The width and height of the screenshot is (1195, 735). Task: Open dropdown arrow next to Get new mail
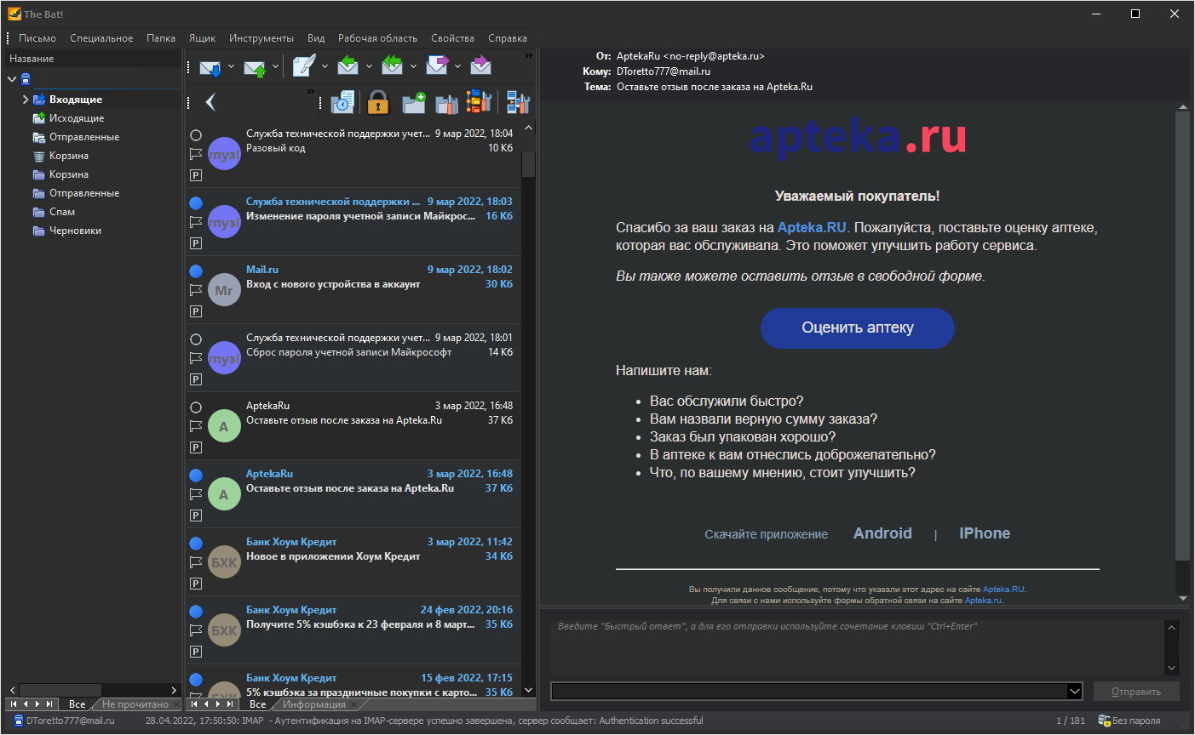[231, 66]
